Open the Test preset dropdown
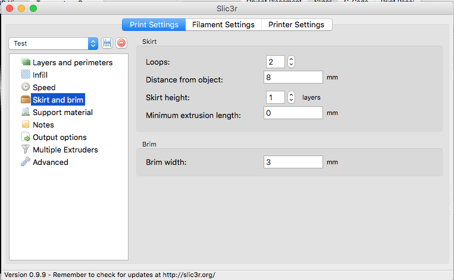454x280 pixels. point(54,43)
